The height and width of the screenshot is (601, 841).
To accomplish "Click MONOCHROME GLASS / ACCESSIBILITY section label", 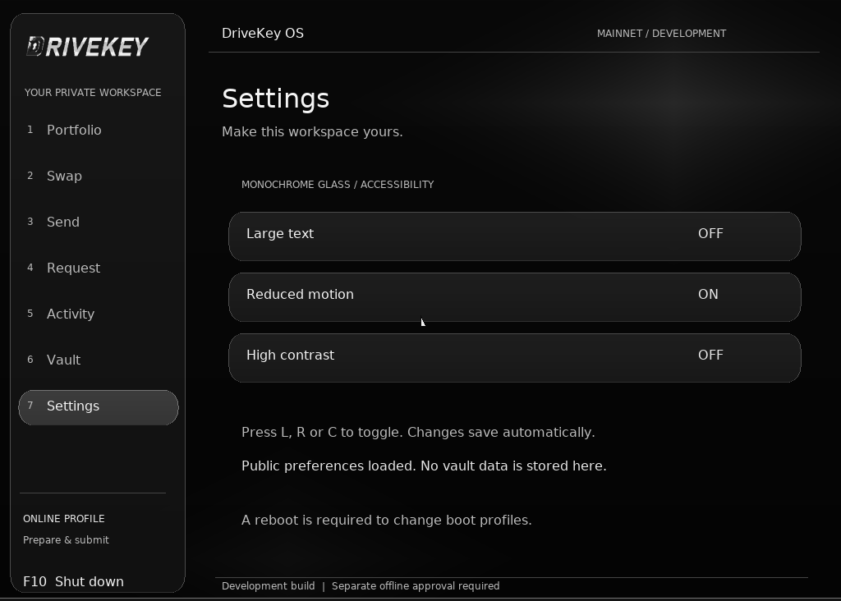I will [338, 185].
